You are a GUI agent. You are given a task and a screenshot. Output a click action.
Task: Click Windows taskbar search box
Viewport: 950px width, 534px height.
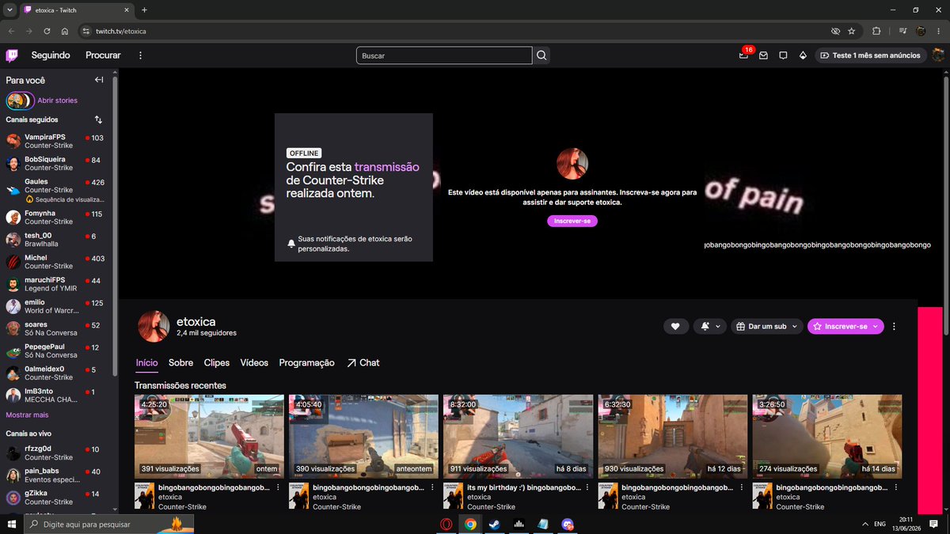click(x=108, y=524)
